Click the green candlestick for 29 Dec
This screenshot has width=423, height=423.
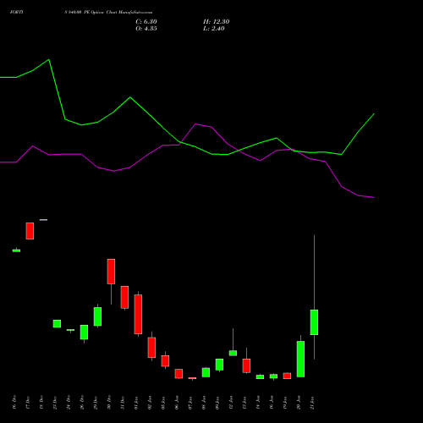point(97,316)
